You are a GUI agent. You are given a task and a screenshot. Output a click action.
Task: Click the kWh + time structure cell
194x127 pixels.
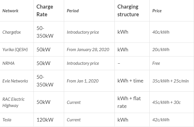130,81
